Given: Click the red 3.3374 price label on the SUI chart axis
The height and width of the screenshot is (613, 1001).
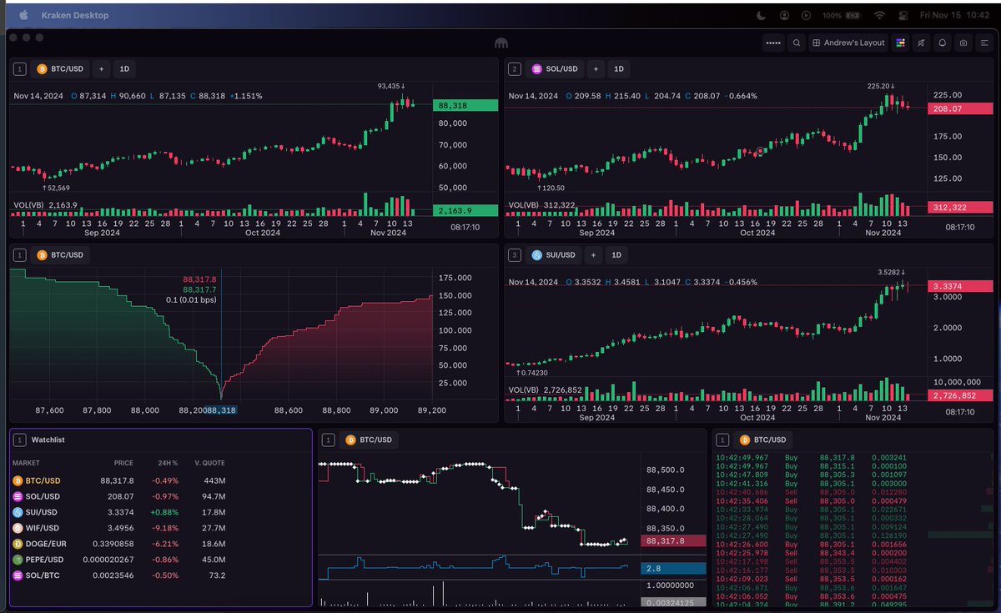Looking at the screenshot, I should [961, 286].
